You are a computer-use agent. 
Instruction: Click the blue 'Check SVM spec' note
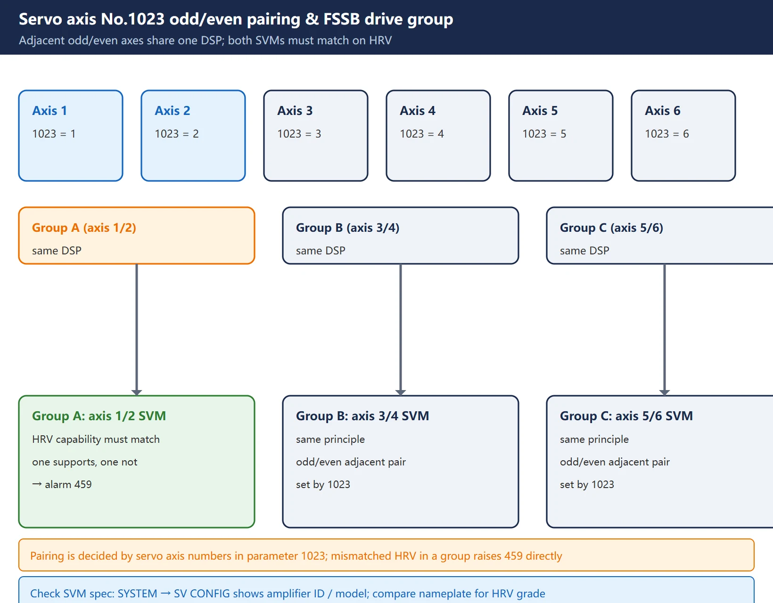click(x=386, y=590)
